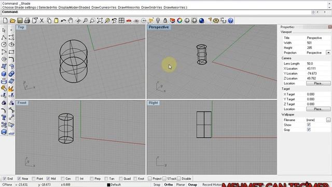Enable the Knot osnap checkbox
Image resolution: width=332 pixels, height=187 pixels.
[135, 179]
